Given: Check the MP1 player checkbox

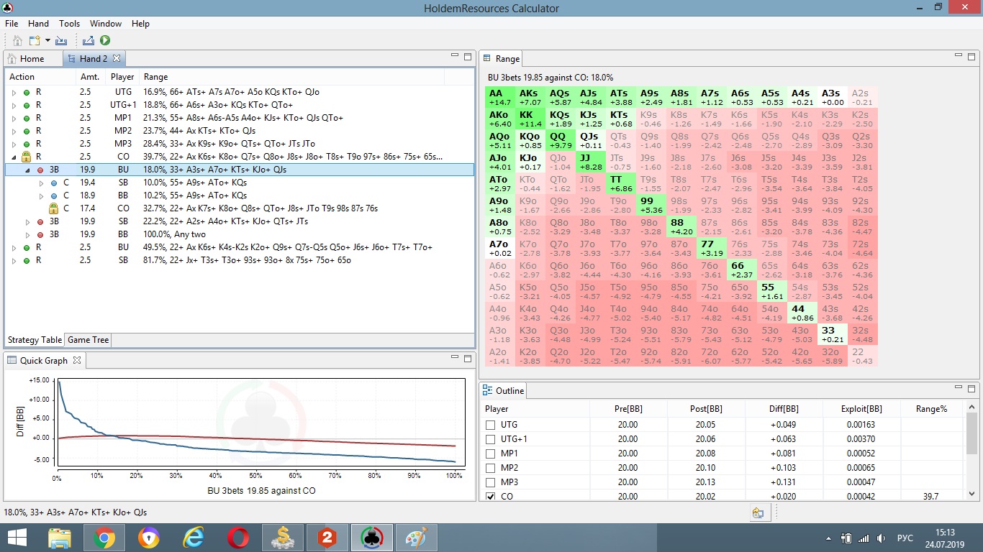Looking at the screenshot, I should coord(491,454).
